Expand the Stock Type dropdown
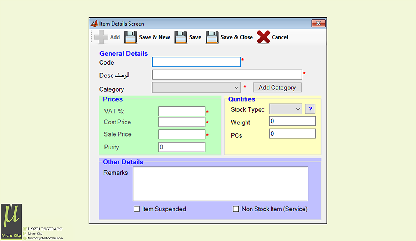 [x=286, y=109]
